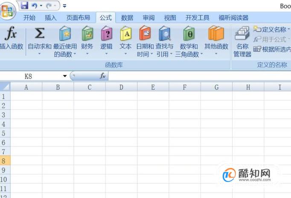
Task: Select row 1 header
Action: pyautogui.click(x=5, y=96)
